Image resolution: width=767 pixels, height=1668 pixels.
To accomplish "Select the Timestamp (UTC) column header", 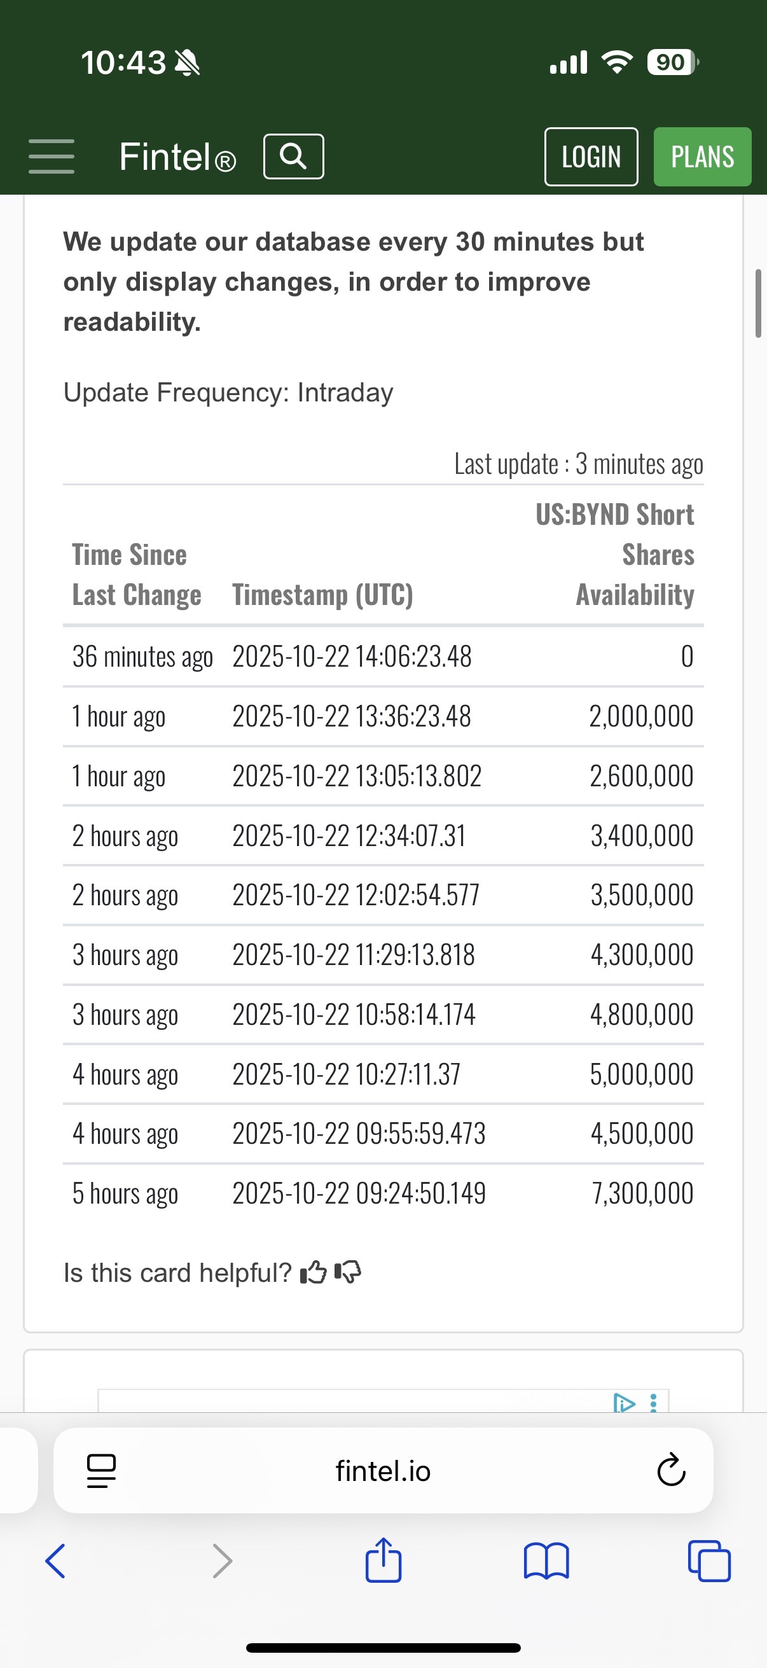I will (322, 594).
